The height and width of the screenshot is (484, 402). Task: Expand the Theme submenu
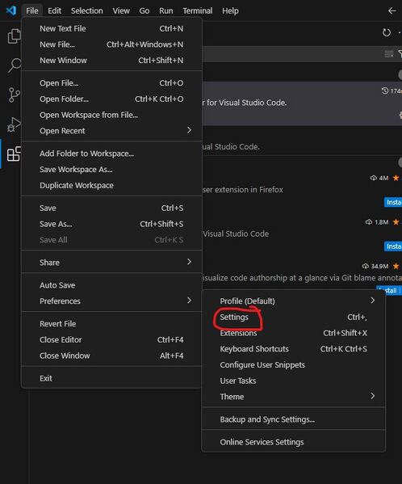pyautogui.click(x=294, y=397)
